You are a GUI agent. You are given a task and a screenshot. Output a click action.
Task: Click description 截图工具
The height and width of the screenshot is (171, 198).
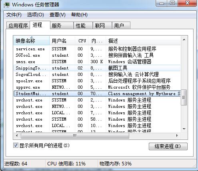[118, 68]
